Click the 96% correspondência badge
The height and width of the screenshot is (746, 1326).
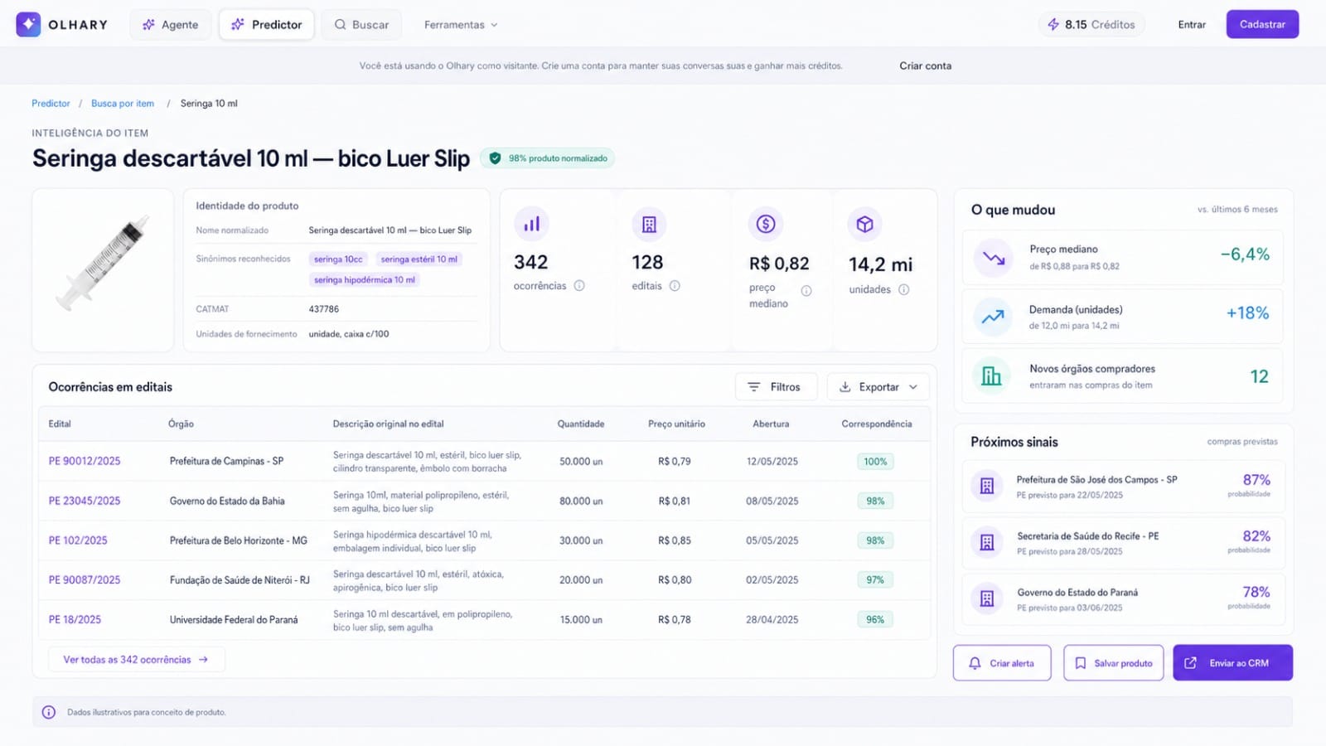point(875,620)
